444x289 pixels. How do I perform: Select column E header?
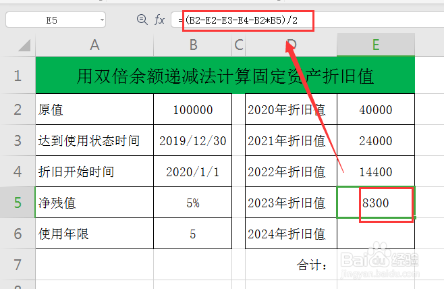(x=376, y=45)
